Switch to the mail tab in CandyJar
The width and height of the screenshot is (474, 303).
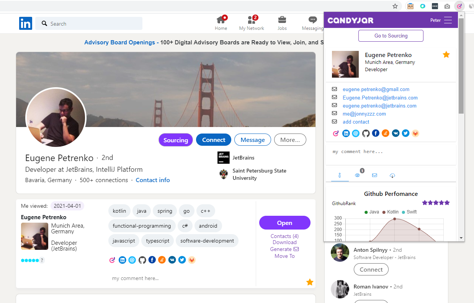(x=374, y=175)
